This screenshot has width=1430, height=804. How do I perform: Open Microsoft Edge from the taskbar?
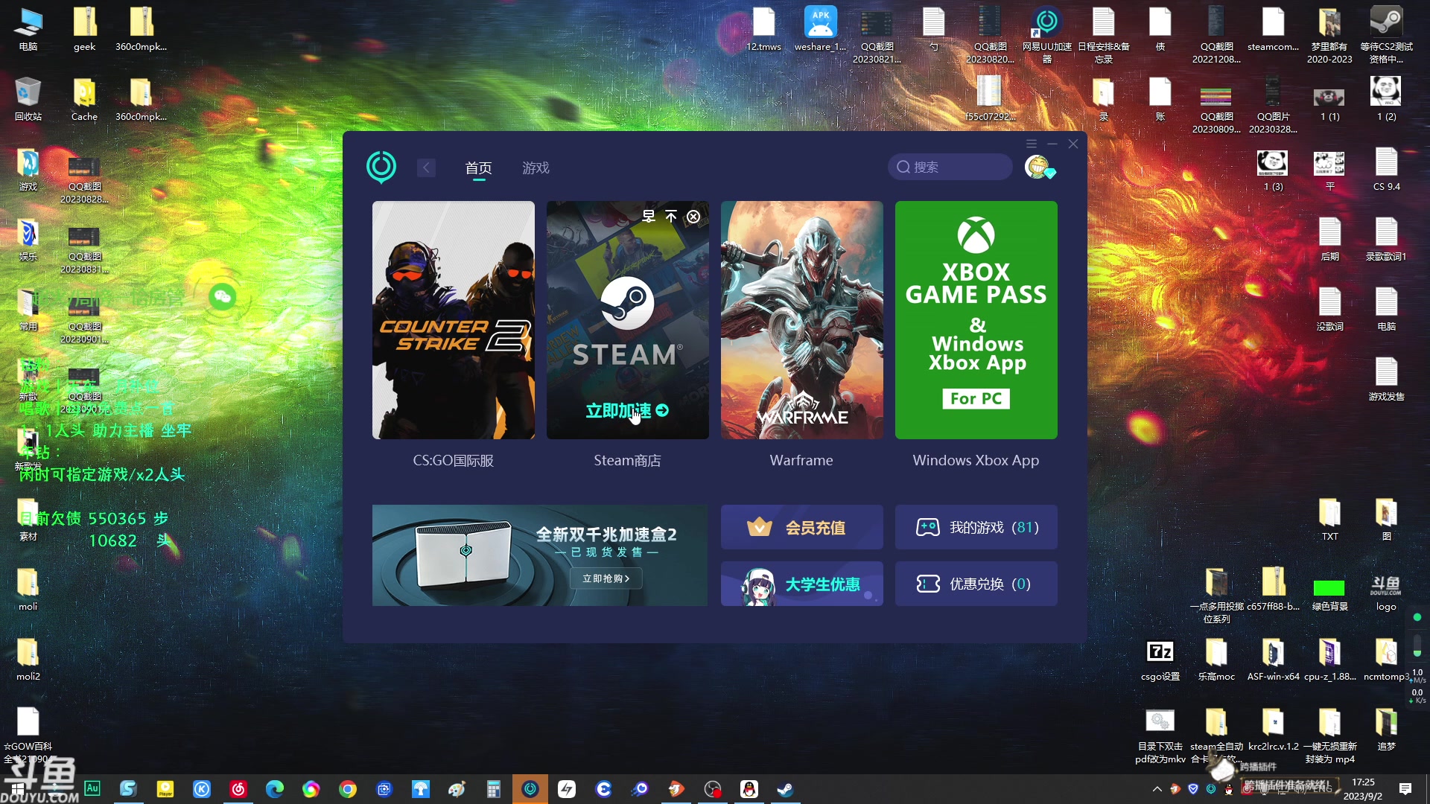[x=274, y=788]
